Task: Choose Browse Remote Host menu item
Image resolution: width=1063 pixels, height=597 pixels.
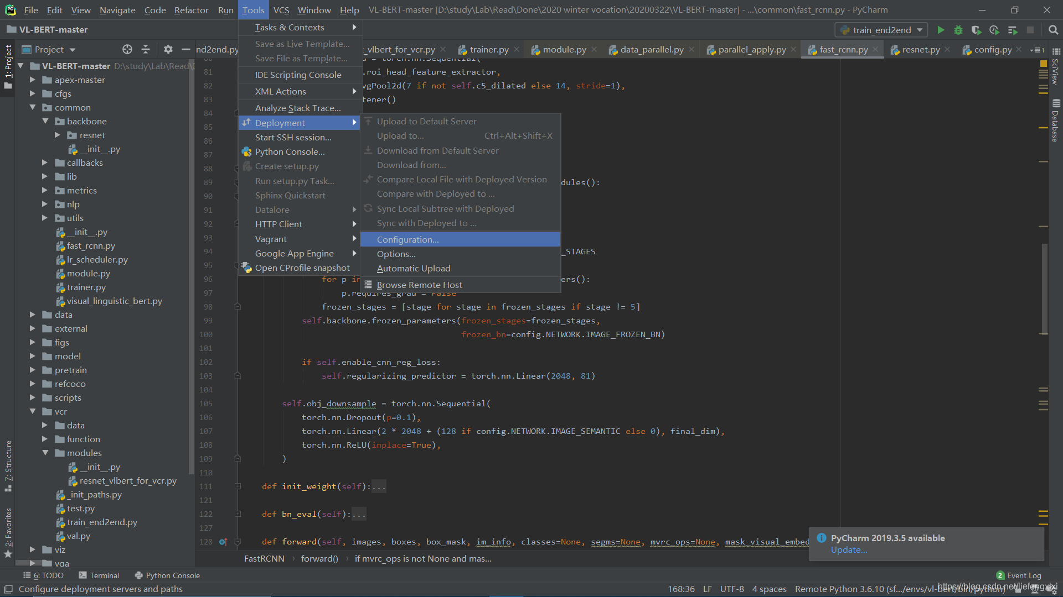Action: [x=460, y=285]
